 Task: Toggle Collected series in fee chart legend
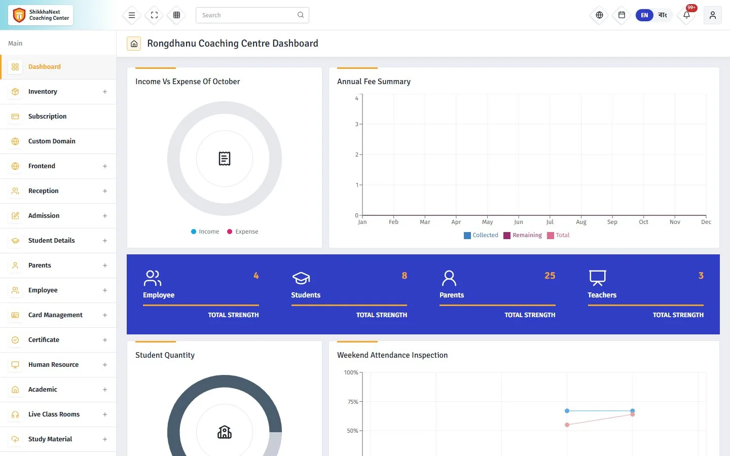(x=481, y=235)
